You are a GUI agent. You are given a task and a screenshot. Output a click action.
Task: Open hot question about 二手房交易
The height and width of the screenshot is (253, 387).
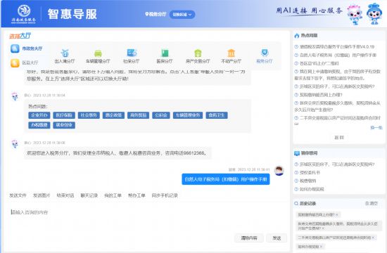tap(337, 118)
